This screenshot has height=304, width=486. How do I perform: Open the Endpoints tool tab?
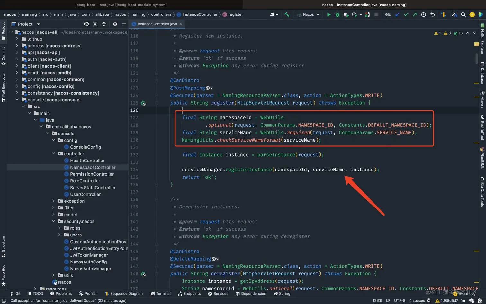(x=189, y=294)
